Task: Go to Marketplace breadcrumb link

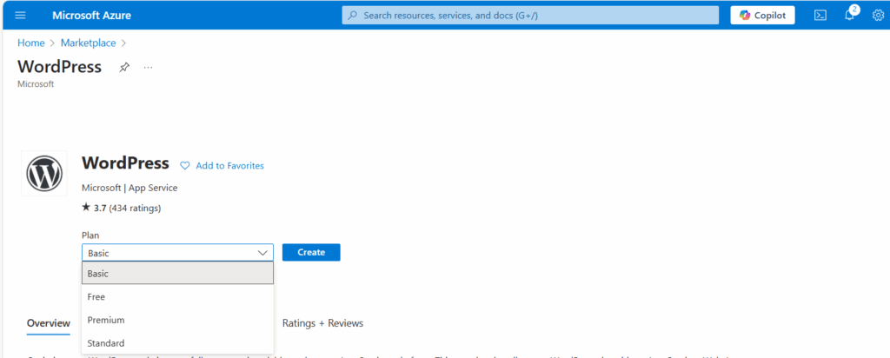Action: click(88, 43)
